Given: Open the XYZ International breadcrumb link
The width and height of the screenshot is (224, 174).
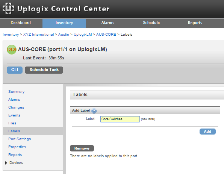Looking at the screenshot, I should coord(39,35).
